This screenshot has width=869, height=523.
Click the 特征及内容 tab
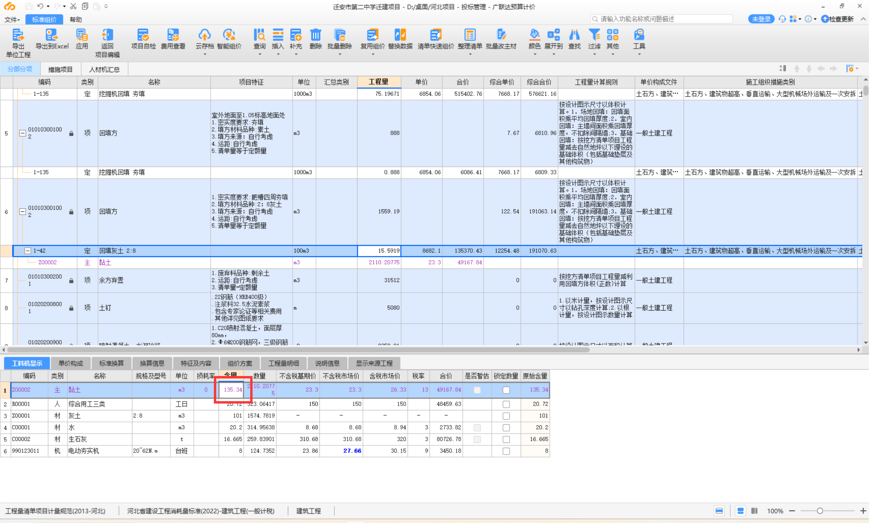coord(196,363)
